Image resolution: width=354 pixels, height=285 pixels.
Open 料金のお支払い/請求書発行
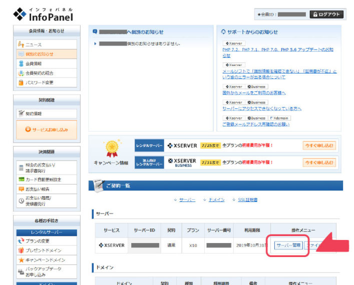click(47, 168)
